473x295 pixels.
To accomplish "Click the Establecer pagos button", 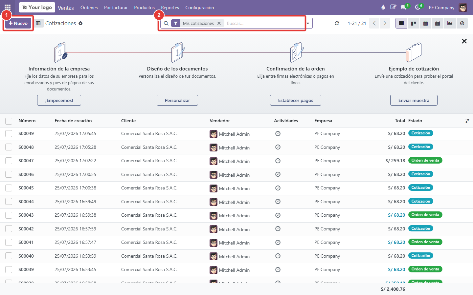I will [x=296, y=100].
